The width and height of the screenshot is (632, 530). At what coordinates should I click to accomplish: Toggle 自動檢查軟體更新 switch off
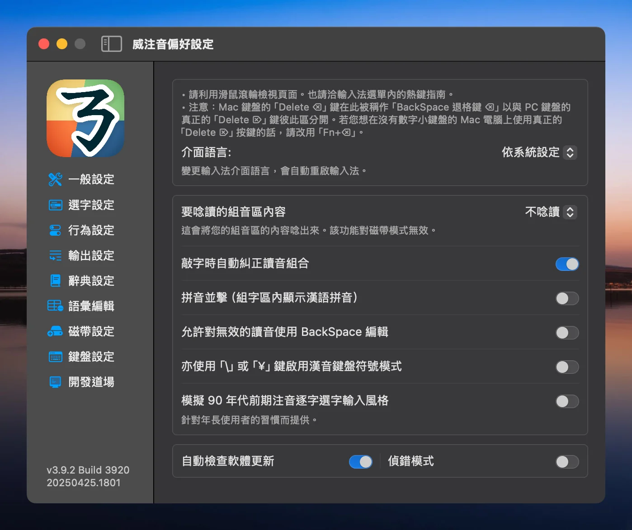360,462
